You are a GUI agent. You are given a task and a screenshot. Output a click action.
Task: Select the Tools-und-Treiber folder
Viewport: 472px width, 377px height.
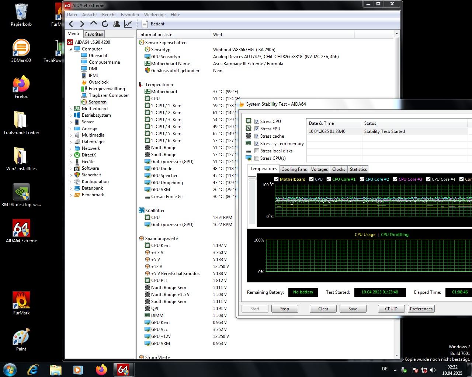pyautogui.click(x=21, y=123)
